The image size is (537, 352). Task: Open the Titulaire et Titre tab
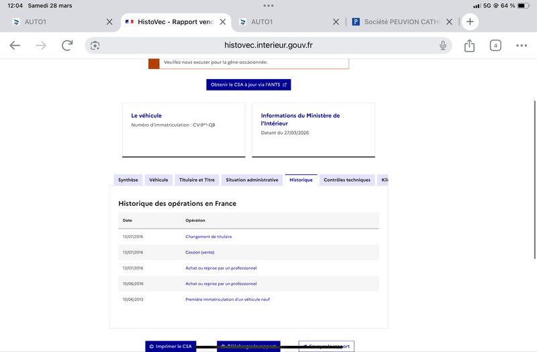pyautogui.click(x=197, y=180)
